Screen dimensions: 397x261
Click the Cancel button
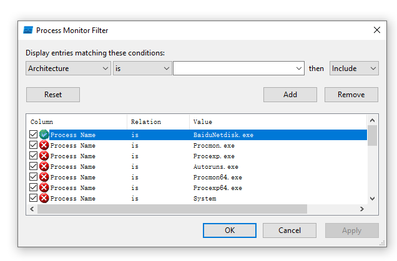pos(290,230)
